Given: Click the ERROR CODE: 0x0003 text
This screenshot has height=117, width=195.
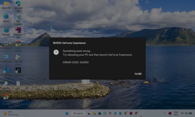Looking at the screenshot, I should (x=76, y=62).
